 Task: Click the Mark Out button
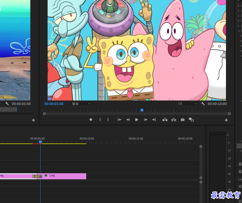pos(108,120)
